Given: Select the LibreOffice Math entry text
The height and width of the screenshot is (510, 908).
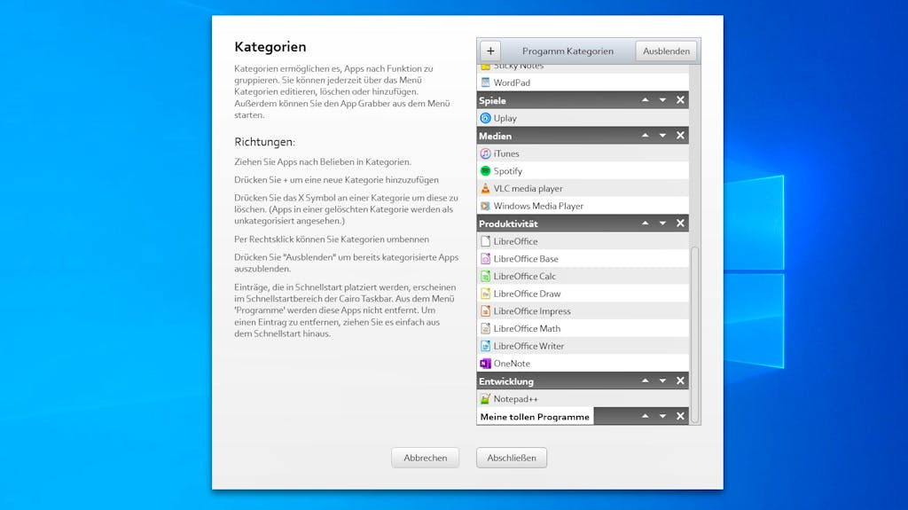Looking at the screenshot, I should point(527,328).
